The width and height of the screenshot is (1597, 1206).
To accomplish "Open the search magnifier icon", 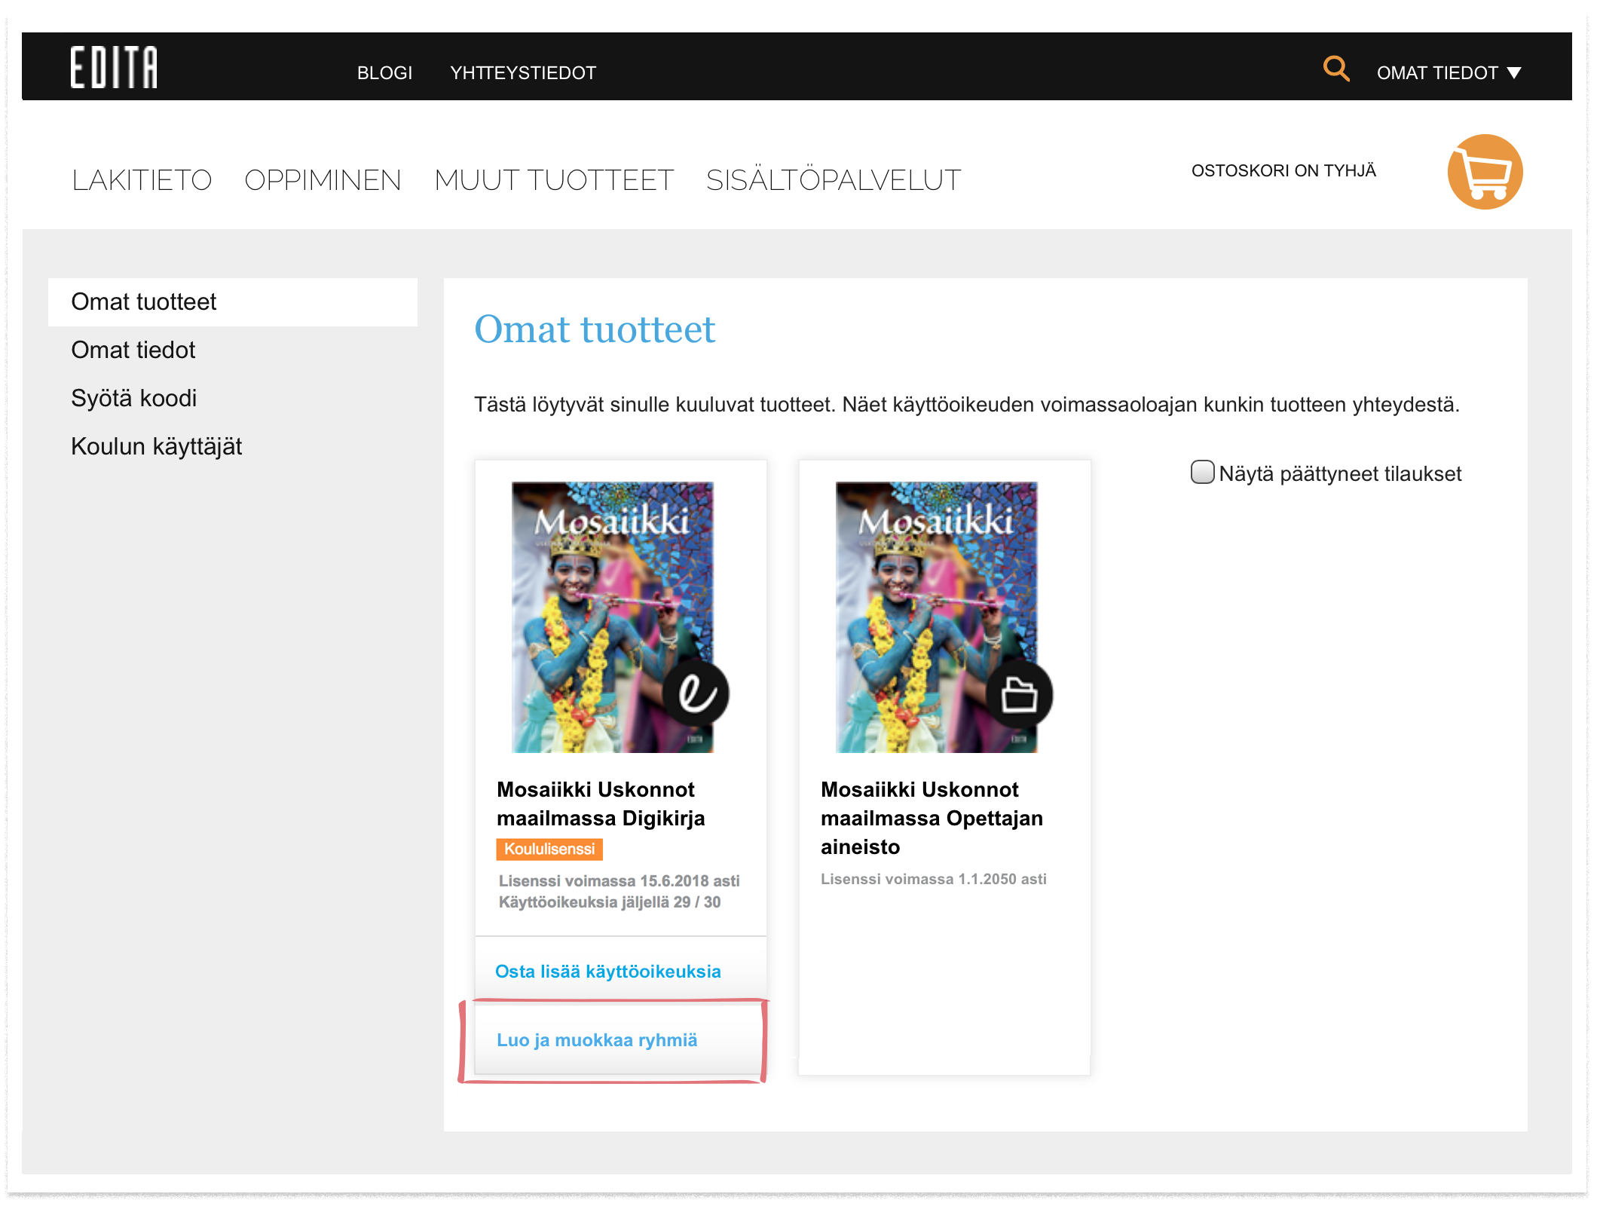I will pos(1335,69).
